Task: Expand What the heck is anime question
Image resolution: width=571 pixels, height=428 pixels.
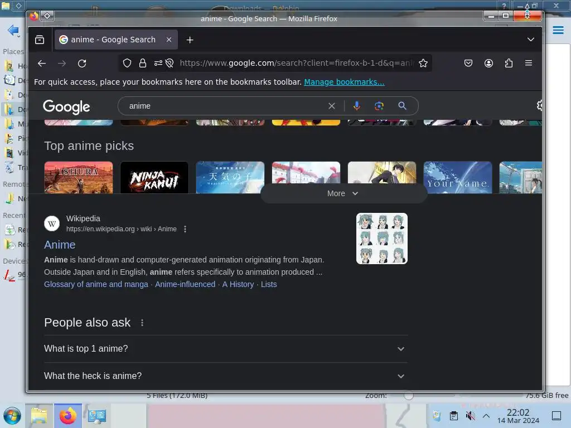Action: [x=226, y=376]
